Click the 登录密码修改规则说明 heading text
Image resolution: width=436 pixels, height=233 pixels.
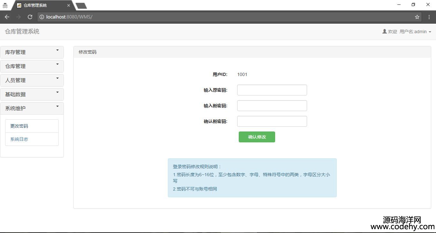coord(197,167)
